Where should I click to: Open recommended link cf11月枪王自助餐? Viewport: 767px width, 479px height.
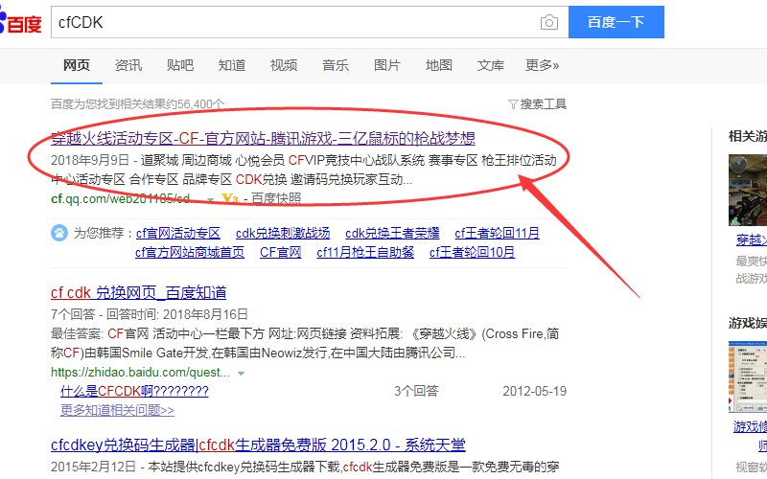tap(365, 252)
